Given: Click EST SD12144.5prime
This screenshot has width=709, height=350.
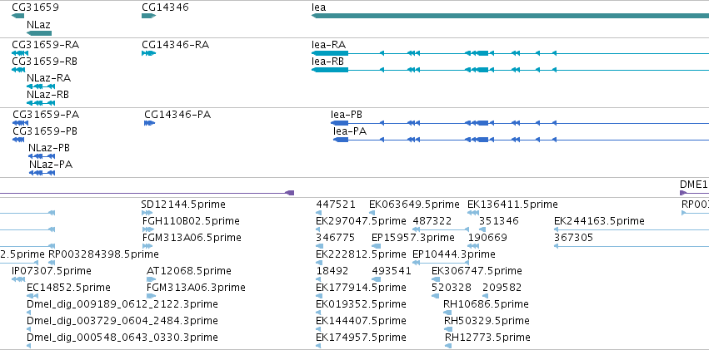Looking at the screenshot, I should pos(183,205).
